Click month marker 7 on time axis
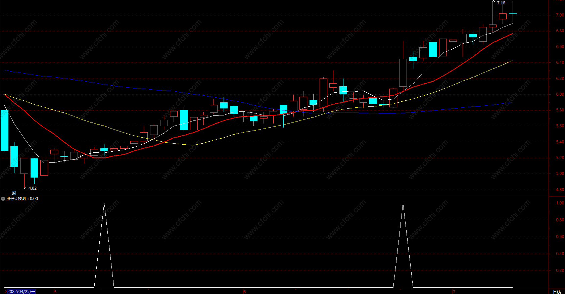The image size is (565, 294). pyautogui.click(x=454, y=292)
